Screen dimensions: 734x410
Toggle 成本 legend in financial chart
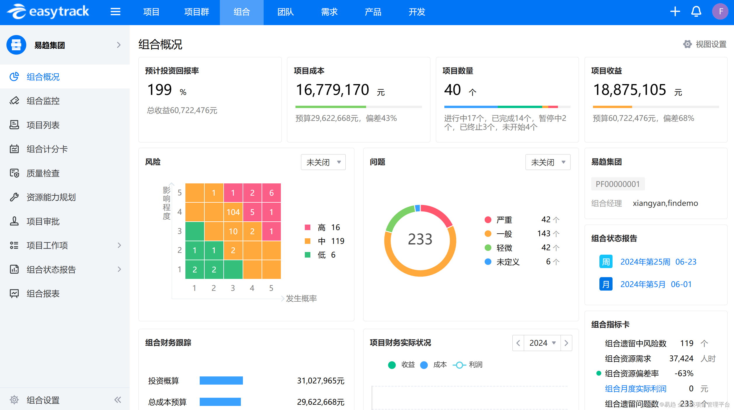433,365
